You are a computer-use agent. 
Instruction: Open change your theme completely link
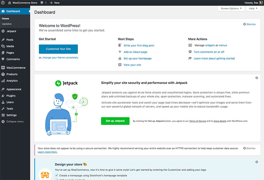coord(60,58)
